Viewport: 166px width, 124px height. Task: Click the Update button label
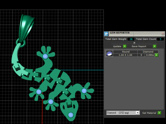point(117,46)
